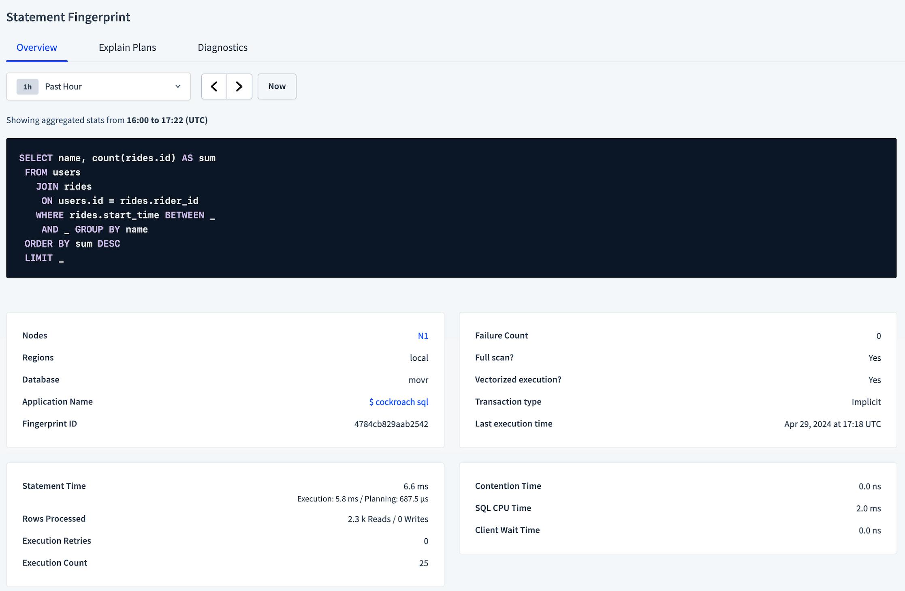
Task: Open node N1 details
Action: [x=423, y=335]
